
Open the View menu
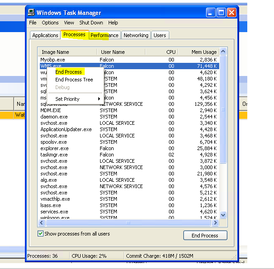point(69,23)
